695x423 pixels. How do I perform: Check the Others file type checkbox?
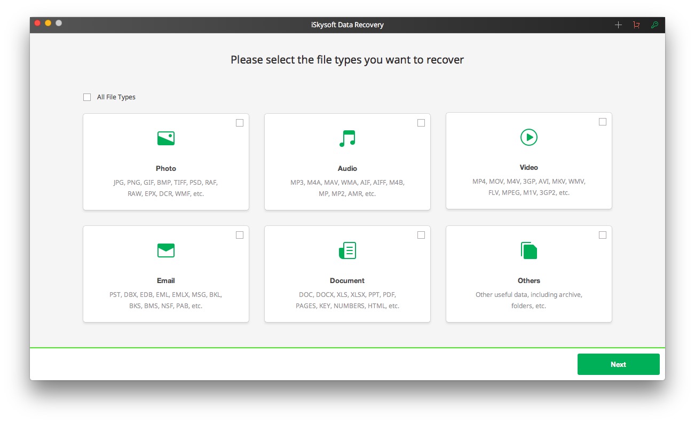click(x=603, y=235)
